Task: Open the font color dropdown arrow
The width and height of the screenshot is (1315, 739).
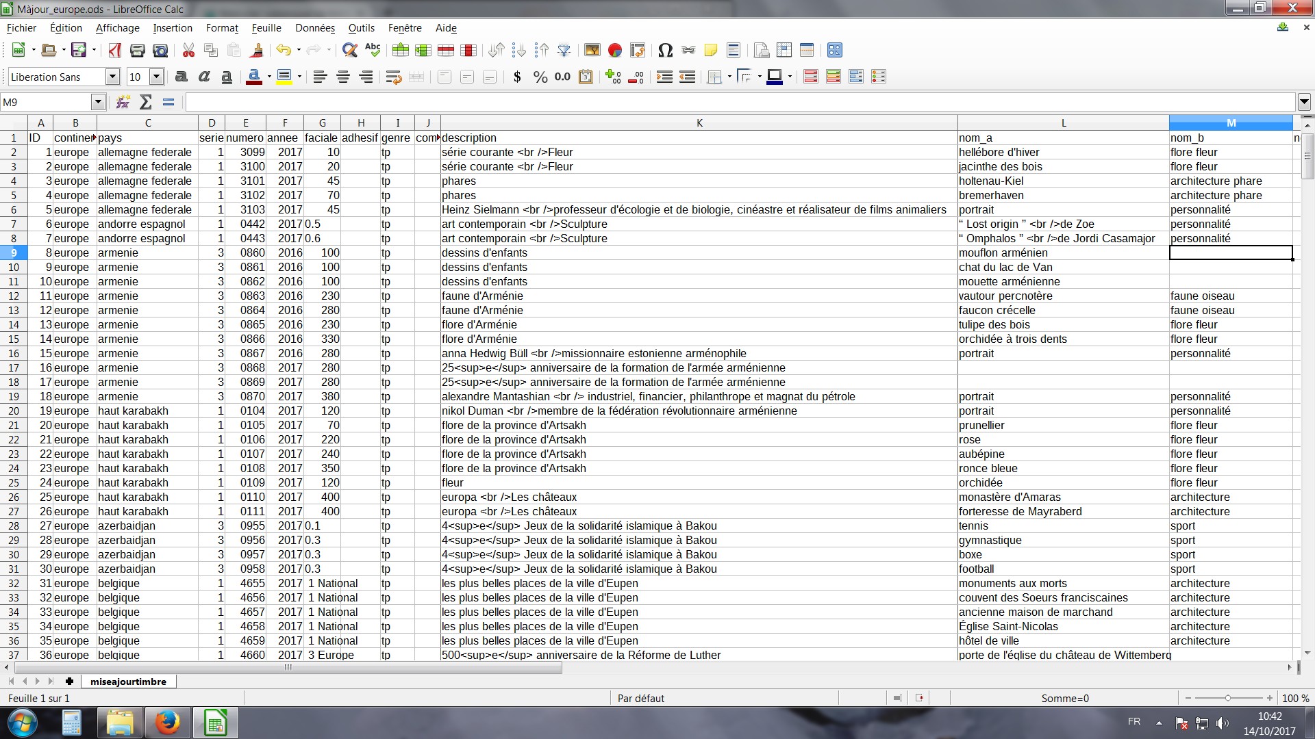Action: pos(269,77)
